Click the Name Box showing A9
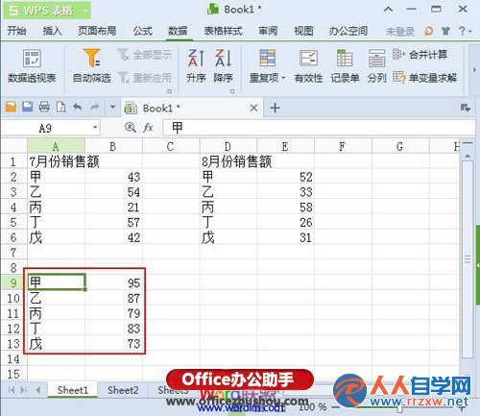 (x=45, y=128)
